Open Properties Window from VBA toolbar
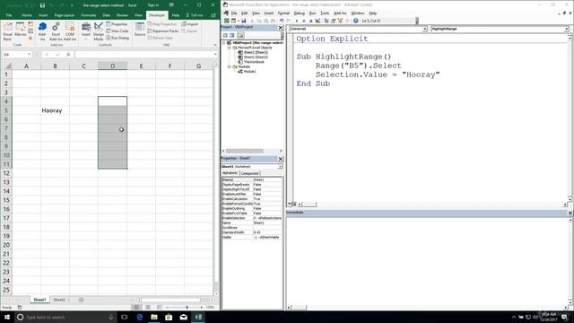 pos(333,21)
